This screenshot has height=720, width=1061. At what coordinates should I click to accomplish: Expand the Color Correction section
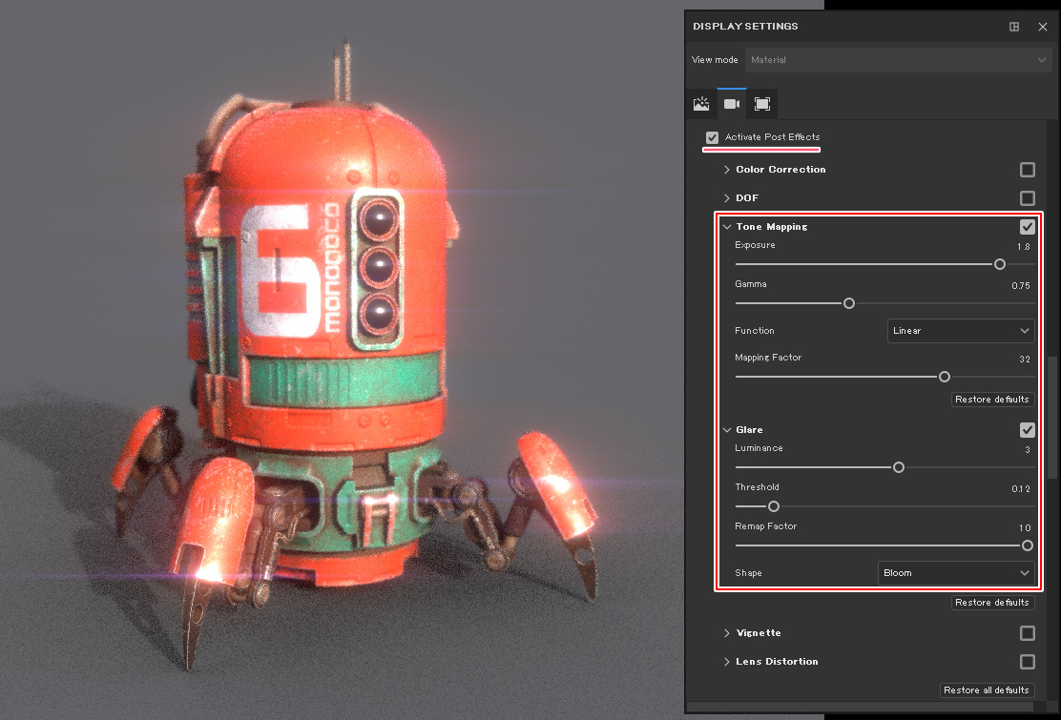[727, 170]
